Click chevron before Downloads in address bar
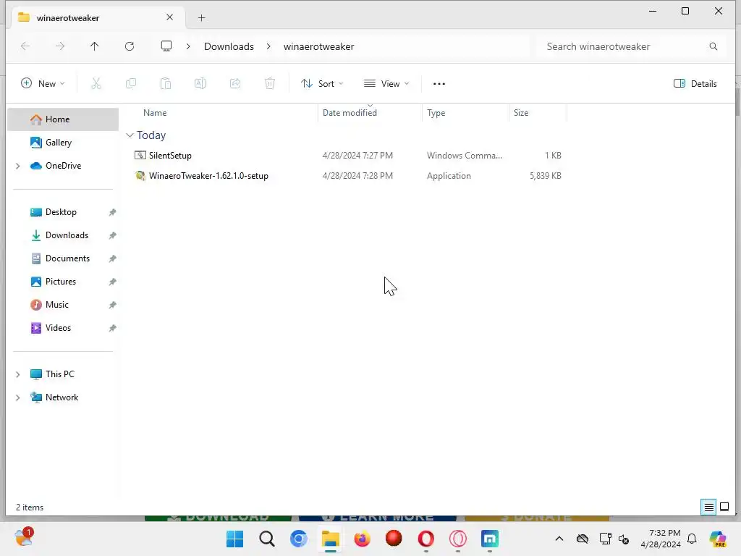 coord(188,46)
